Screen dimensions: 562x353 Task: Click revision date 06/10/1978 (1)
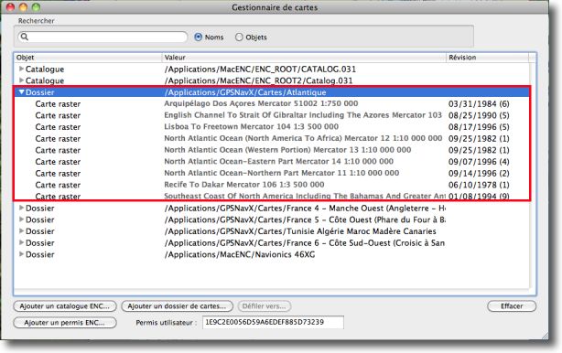click(x=479, y=185)
